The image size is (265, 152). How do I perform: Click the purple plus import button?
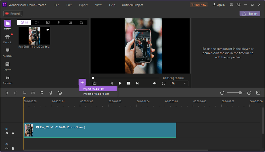point(82,82)
